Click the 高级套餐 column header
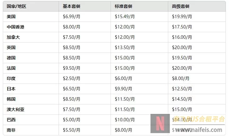Image resolution: width=229 pixels, height=136 pixels. (x=181, y=6)
